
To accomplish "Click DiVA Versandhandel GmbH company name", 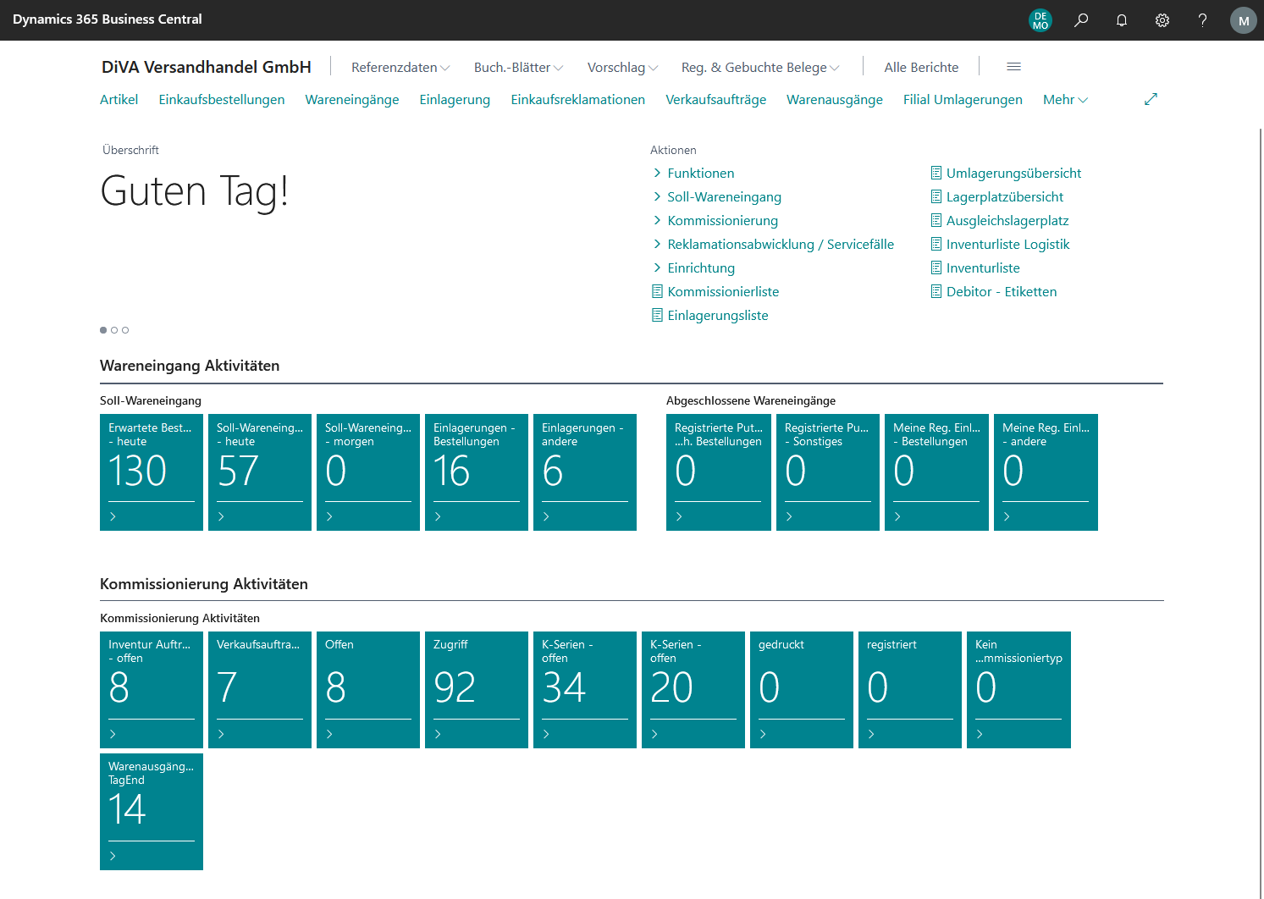I will click(207, 67).
